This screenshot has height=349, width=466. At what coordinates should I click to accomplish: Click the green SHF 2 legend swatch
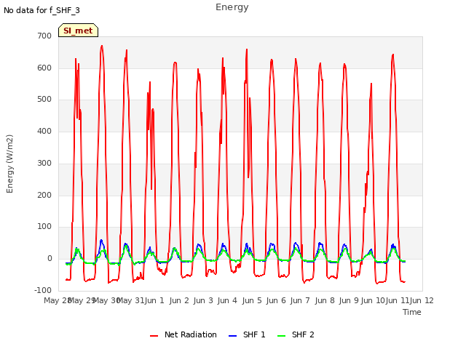point(281,336)
